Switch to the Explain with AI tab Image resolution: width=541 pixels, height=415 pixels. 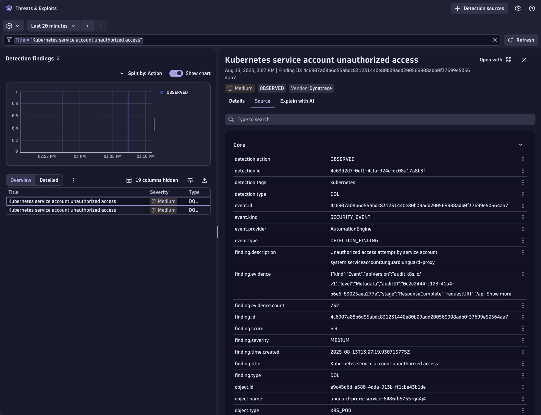pos(297,101)
